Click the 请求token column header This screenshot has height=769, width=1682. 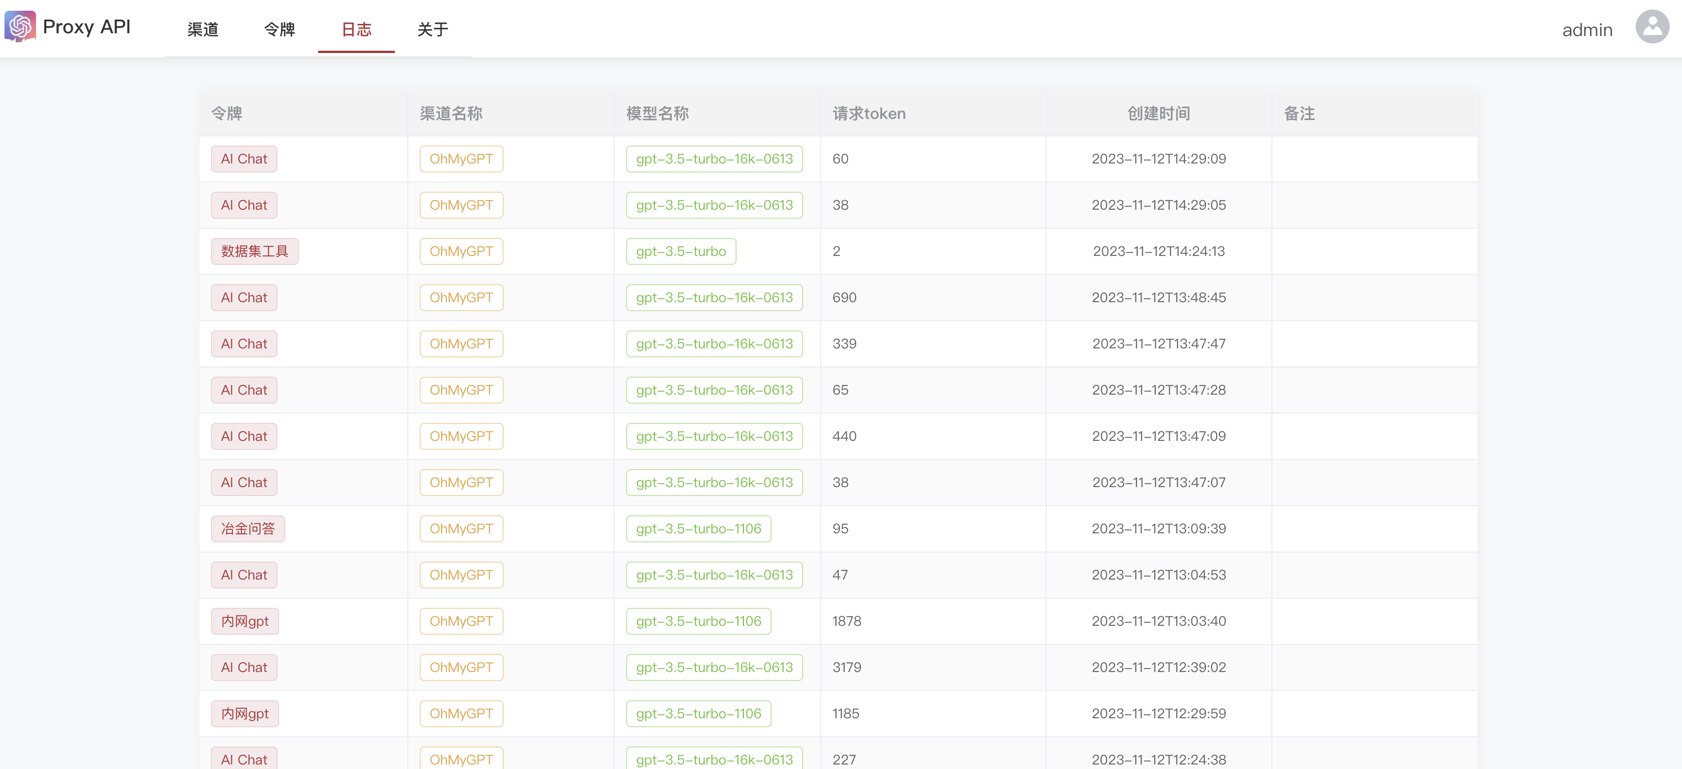869,113
